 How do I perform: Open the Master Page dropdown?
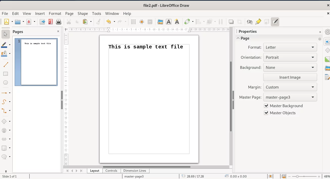(x=290, y=97)
